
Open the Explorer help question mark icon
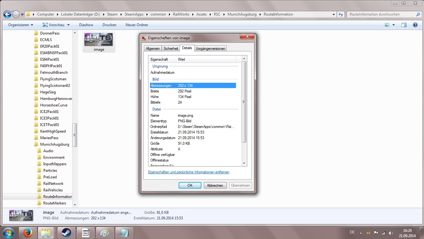[x=415, y=25]
